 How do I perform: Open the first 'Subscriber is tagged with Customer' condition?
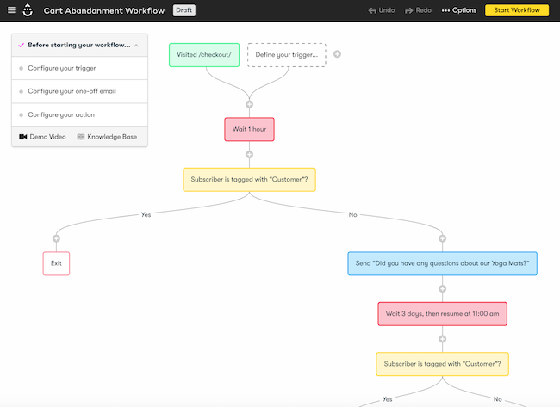249,180
